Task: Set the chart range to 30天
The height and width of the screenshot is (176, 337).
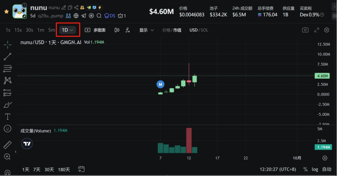Action: tap(49, 170)
